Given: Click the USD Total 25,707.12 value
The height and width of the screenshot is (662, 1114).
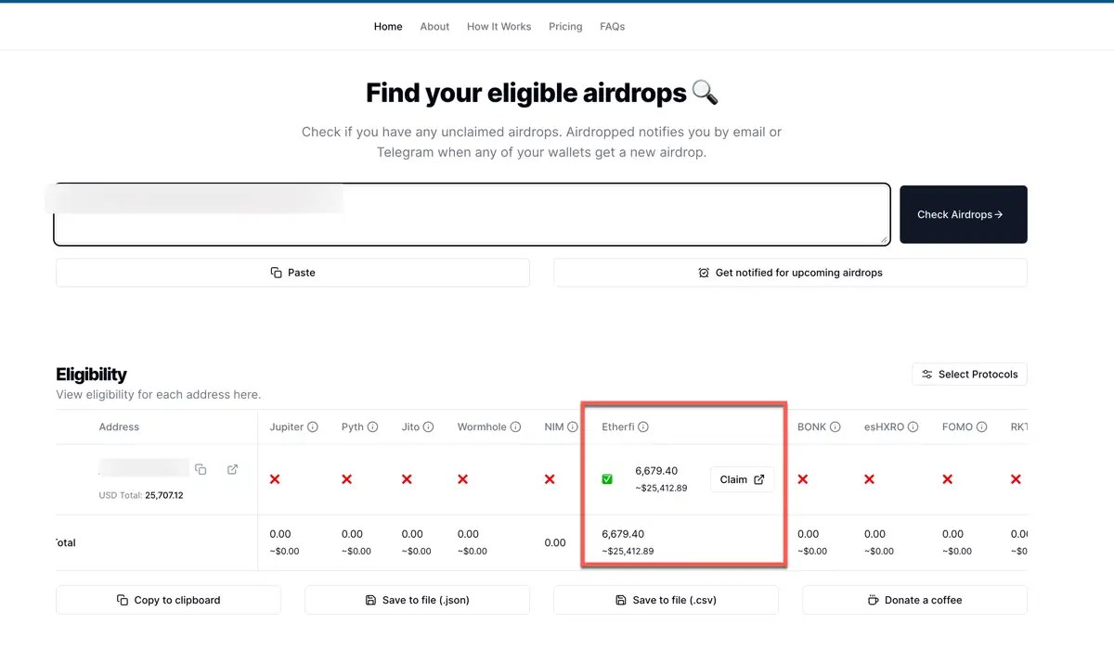Looking at the screenshot, I should (x=164, y=496).
